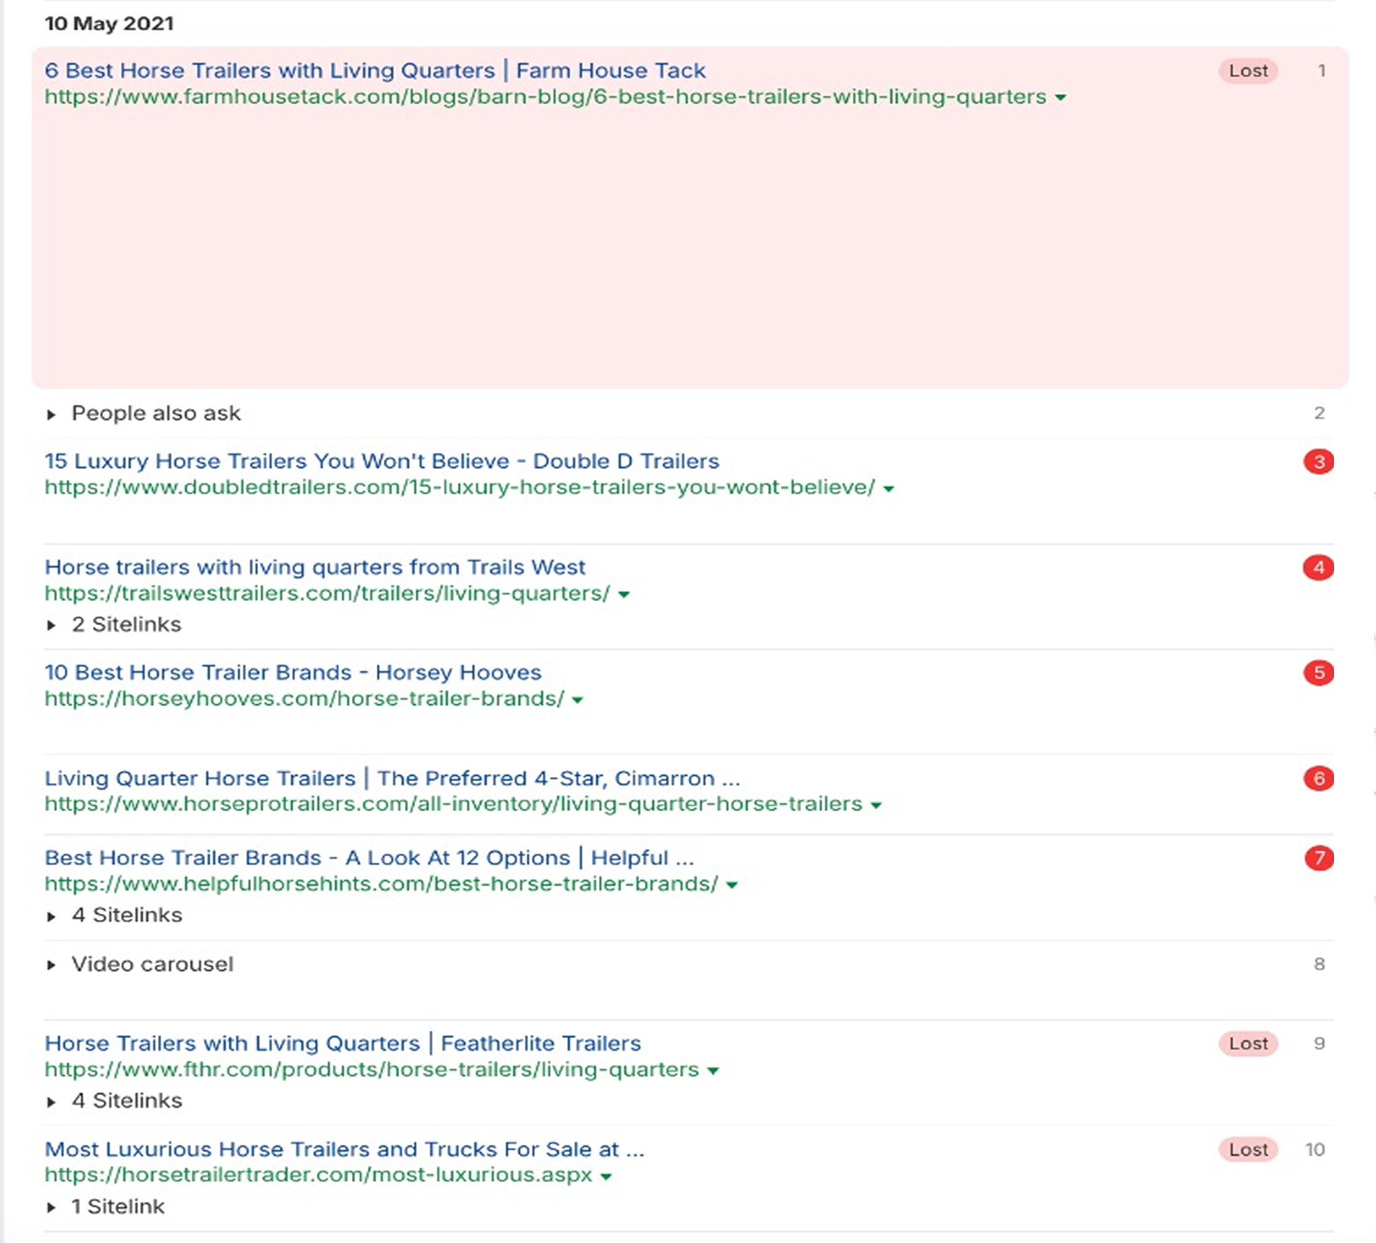The height and width of the screenshot is (1243, 1376).
Task: Open 15 Luxury Horse Trailers You Won't Believe link
Action: click(382, 461)
